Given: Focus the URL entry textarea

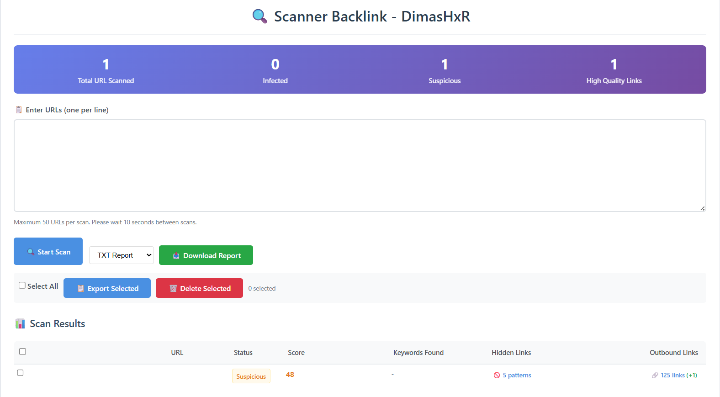Looking at the screenshot, I should pyautogui.click(x=360, y=166).
